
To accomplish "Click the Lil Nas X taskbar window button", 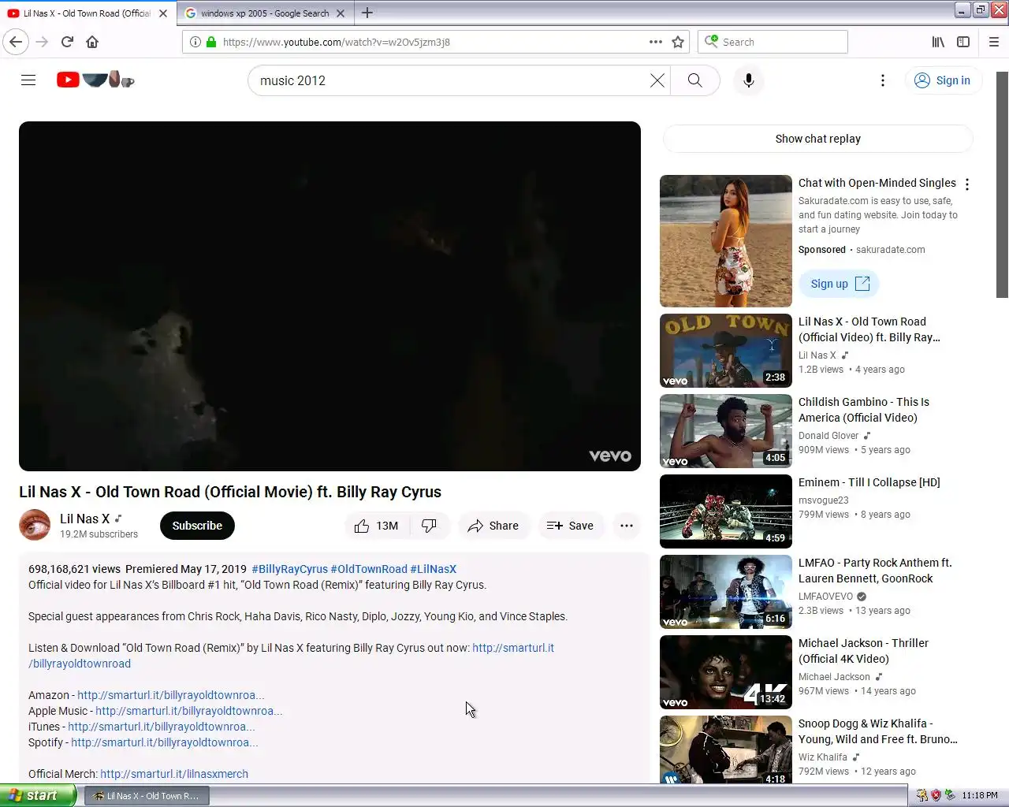I will pyautogui.click(x=147, y=796).
